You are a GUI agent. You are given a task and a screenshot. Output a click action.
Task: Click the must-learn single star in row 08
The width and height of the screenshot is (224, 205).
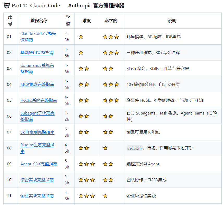tap(105, 148)
